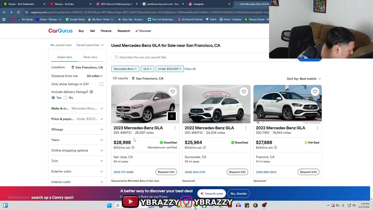The height and width of the screenshot is (210, 373).
Task: Check Only show listings in CA
Action: 101,84
